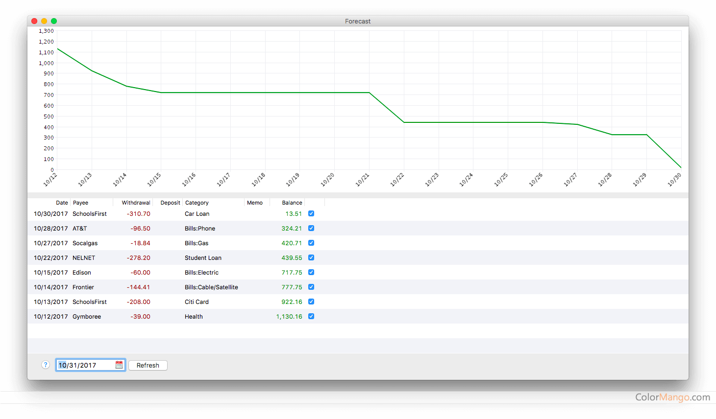
Task: Click the Withdrawal column header
Action: (136, 203)
